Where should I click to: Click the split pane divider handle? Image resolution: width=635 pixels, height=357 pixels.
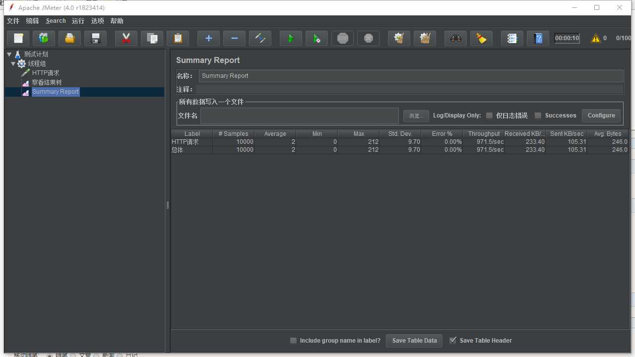coord(168,205)
